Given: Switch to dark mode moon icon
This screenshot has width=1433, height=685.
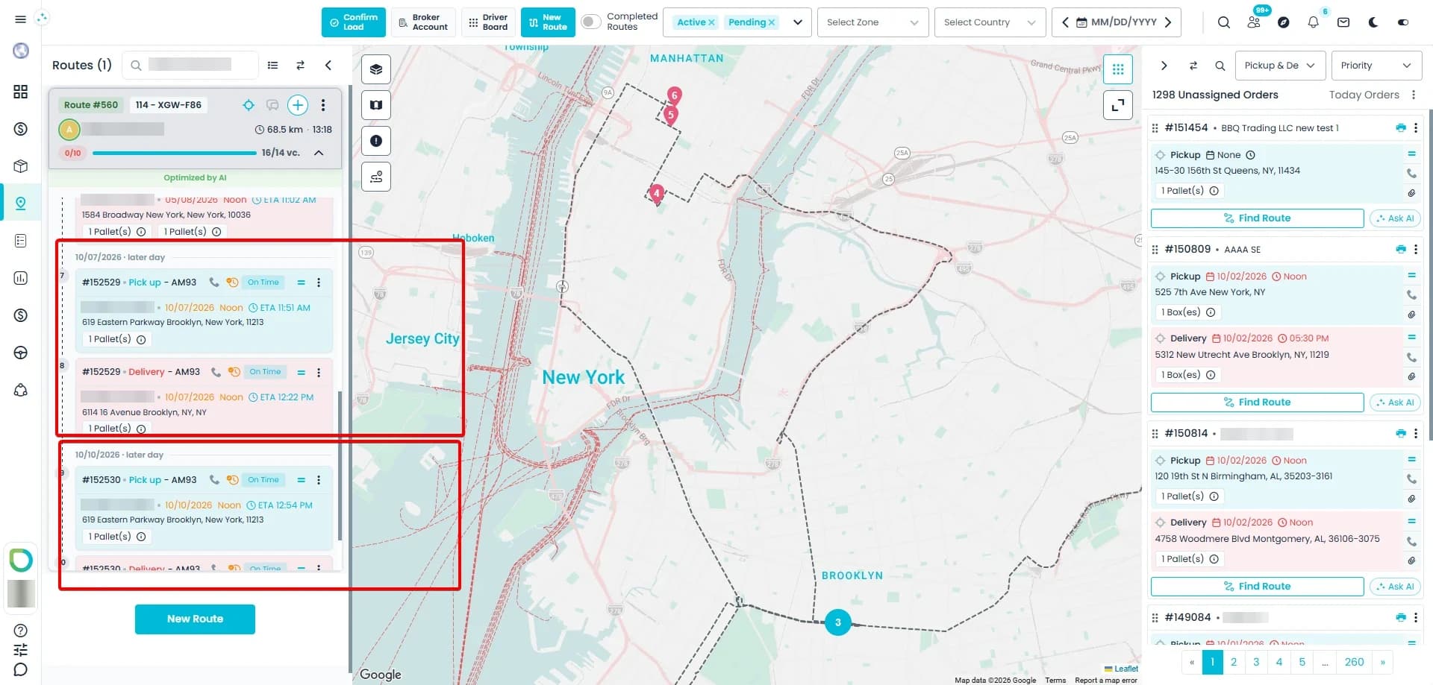Looking at the screenshot, I should [1373, 22].
